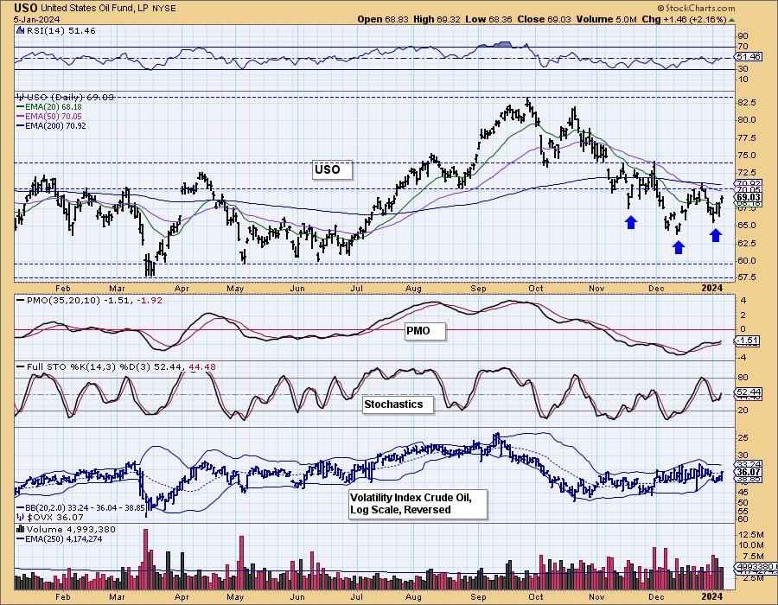The height and width of the screenshot is (605, 778).
Task: Click the 80.0 price axis label
Action: coord(747,119)
